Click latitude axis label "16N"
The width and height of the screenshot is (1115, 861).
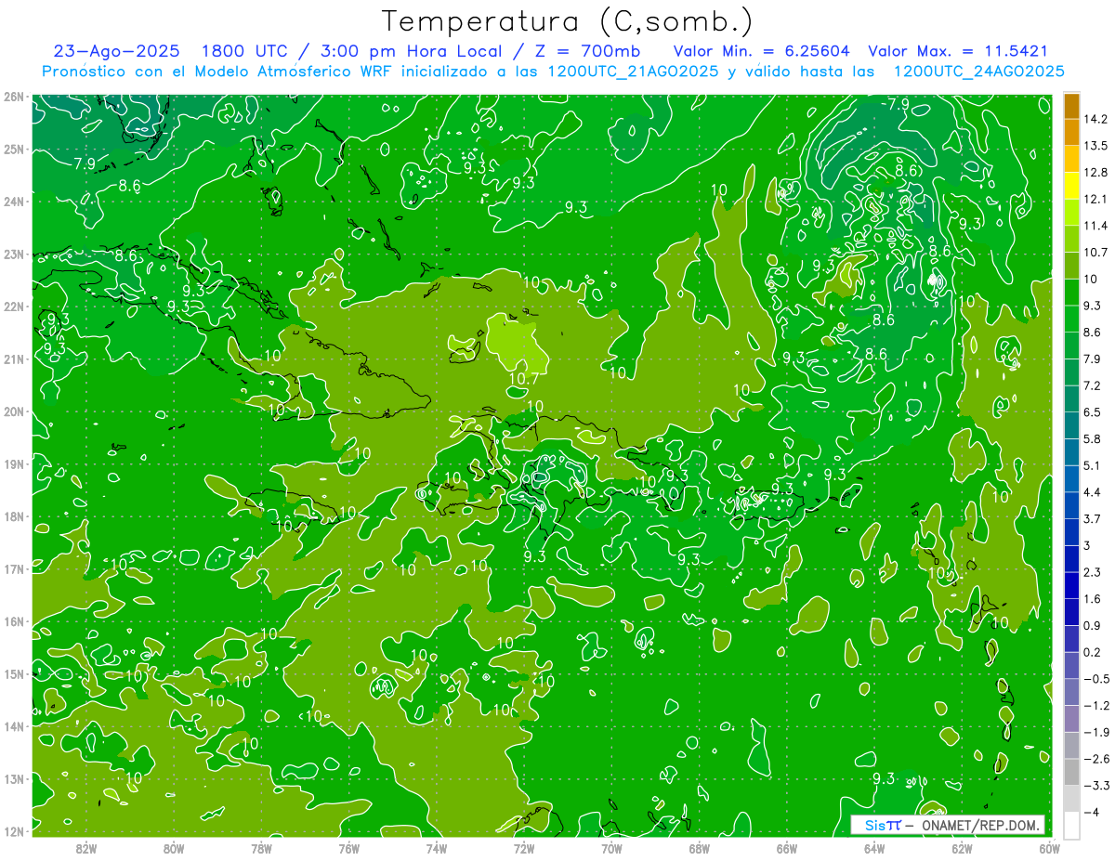13,621
